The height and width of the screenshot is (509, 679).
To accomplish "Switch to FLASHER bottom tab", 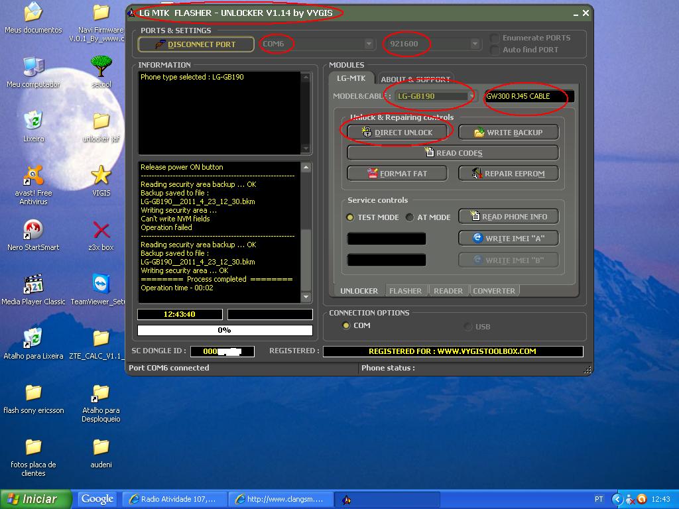I will tap(405, 291).
